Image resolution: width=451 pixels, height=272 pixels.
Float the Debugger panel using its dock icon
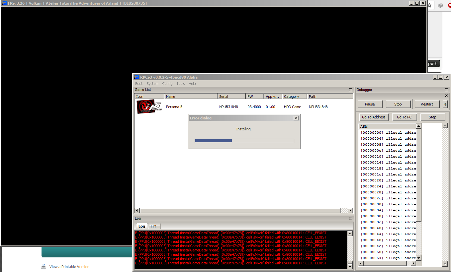coord(446,90)
